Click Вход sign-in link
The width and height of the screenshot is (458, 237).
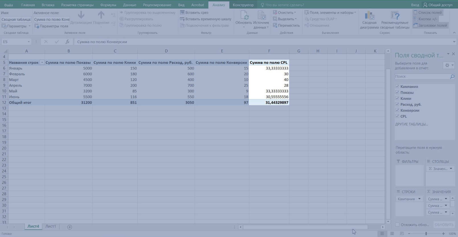415,5
